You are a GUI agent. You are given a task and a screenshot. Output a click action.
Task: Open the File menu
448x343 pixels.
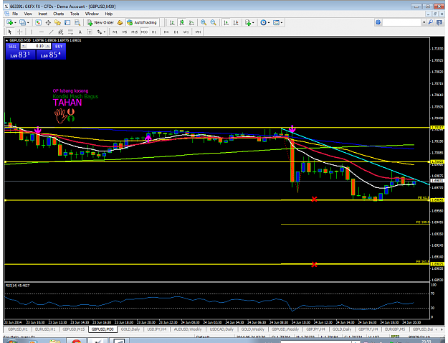[15, 14]
